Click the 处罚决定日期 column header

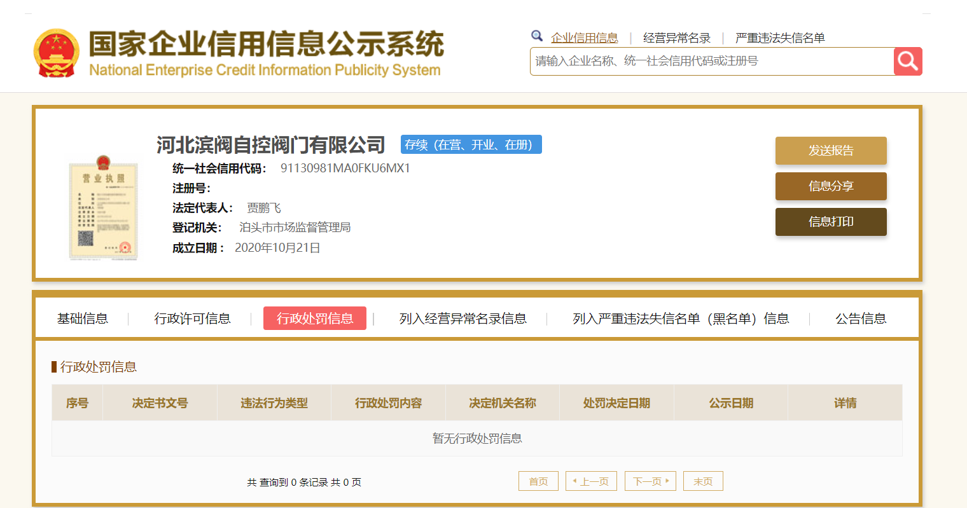(616, 403)
